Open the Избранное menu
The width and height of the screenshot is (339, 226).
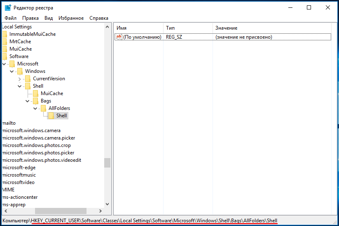click(x=71, y=18)
